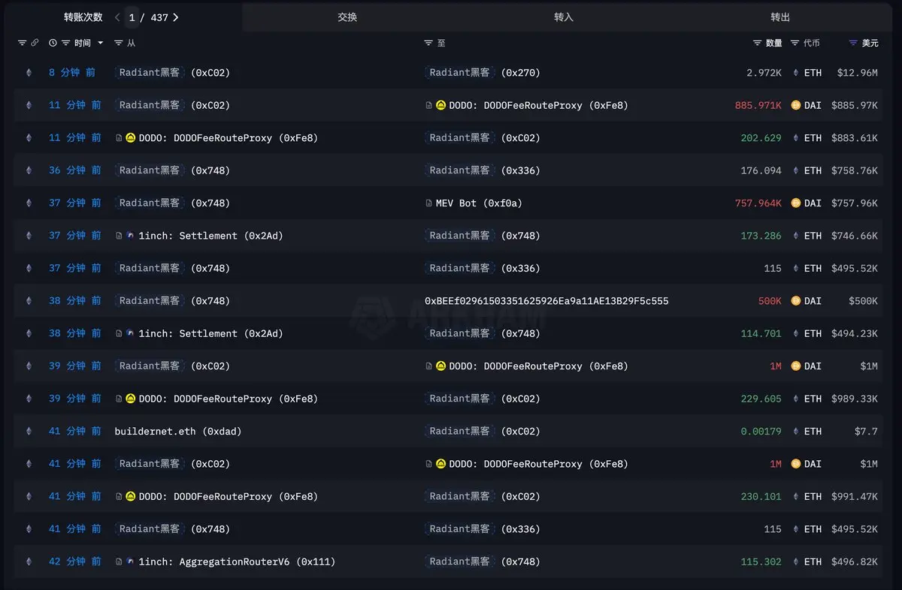The width and height of the screenshot is (902, 590).
Task: Click the 时间 column header label
Action: pyautogui.click(x=83, y=44)
